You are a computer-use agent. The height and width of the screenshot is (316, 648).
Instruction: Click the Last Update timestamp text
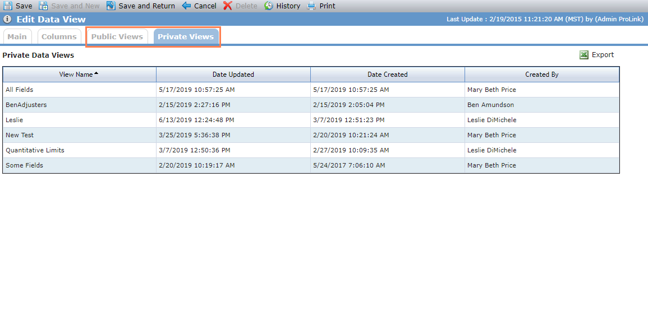click(545, 20)
